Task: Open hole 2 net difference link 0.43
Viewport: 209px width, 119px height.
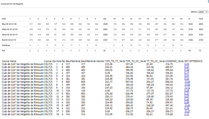Action: pos(186,67)
